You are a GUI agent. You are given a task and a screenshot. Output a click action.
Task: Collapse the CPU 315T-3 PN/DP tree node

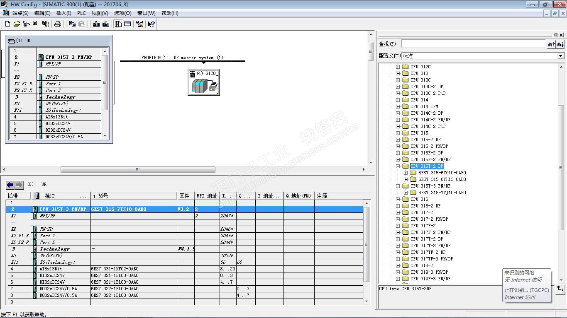tap(398, 186)
